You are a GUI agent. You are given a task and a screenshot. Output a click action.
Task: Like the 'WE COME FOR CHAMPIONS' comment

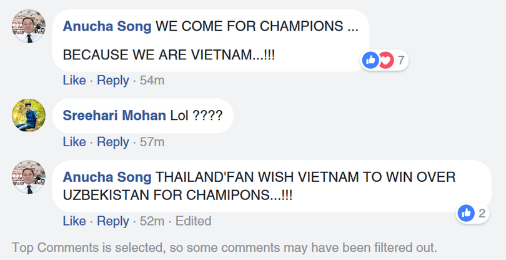point(74,80)
